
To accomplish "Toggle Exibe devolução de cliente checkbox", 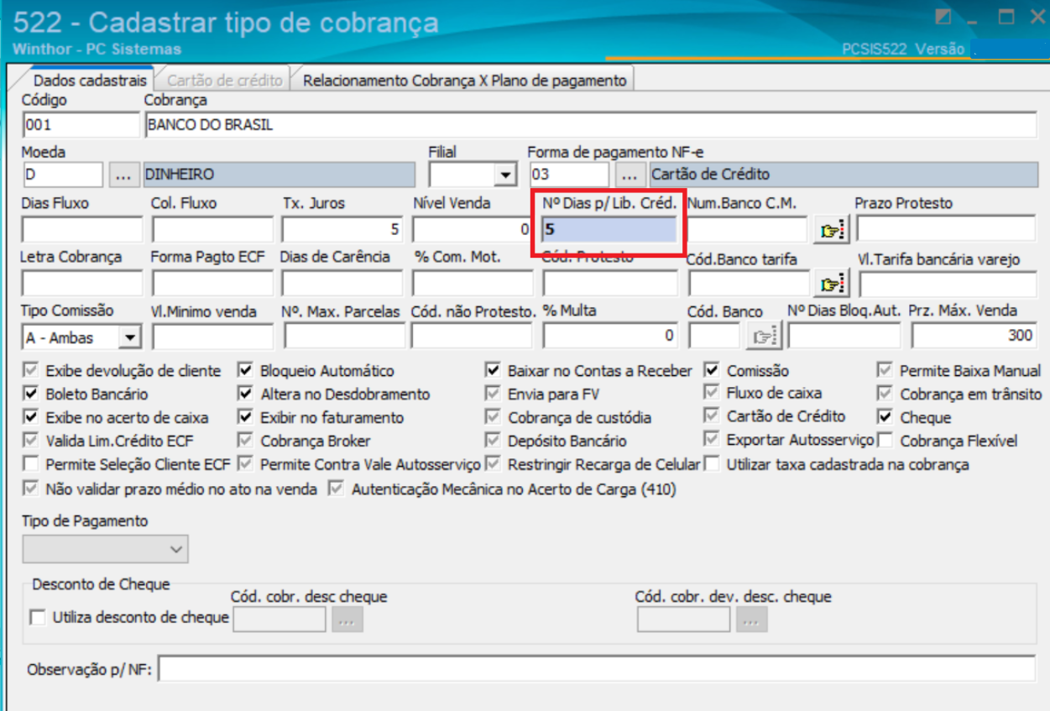I will [32, 370].
